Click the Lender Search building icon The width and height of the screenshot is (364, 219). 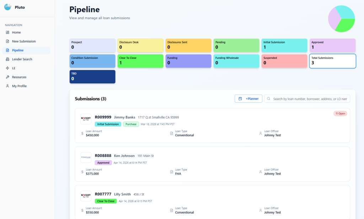coord(7,59)
